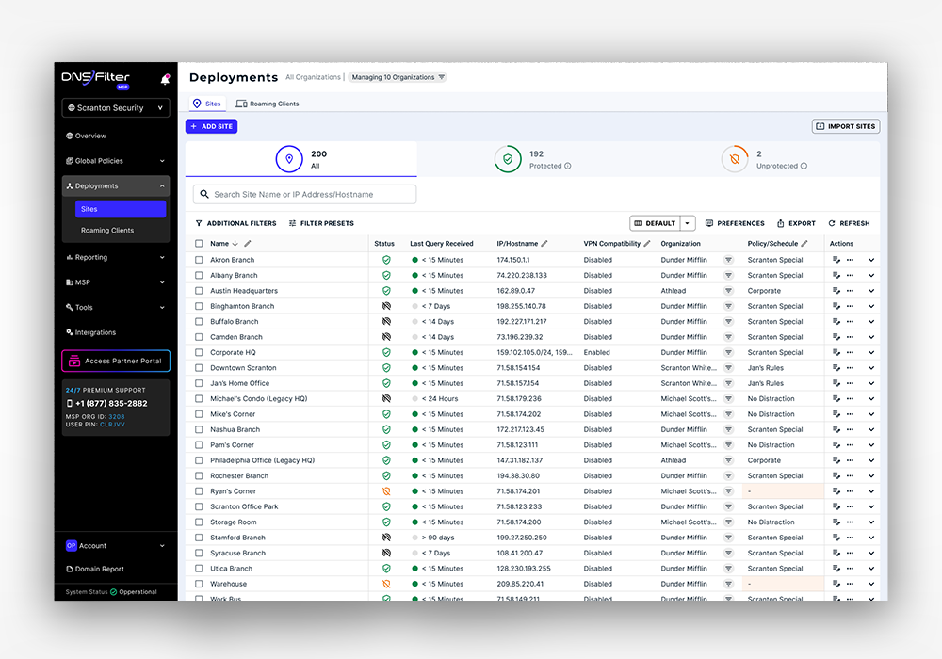Screen dimensions: 942x659
Task: Open more actions menu for Utica Branch
Action: pos(850,569)
